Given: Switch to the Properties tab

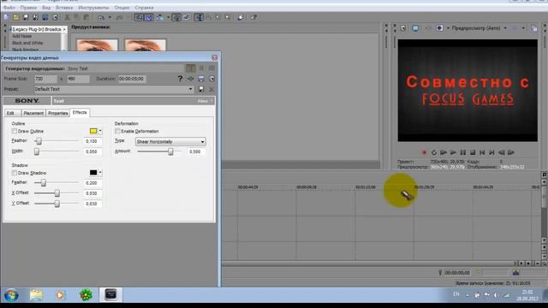Looking at the screenshot, I should 58,113.
